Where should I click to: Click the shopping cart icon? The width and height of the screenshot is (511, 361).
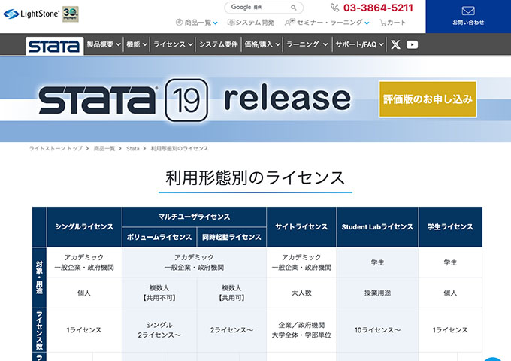(x=382, y=22)
